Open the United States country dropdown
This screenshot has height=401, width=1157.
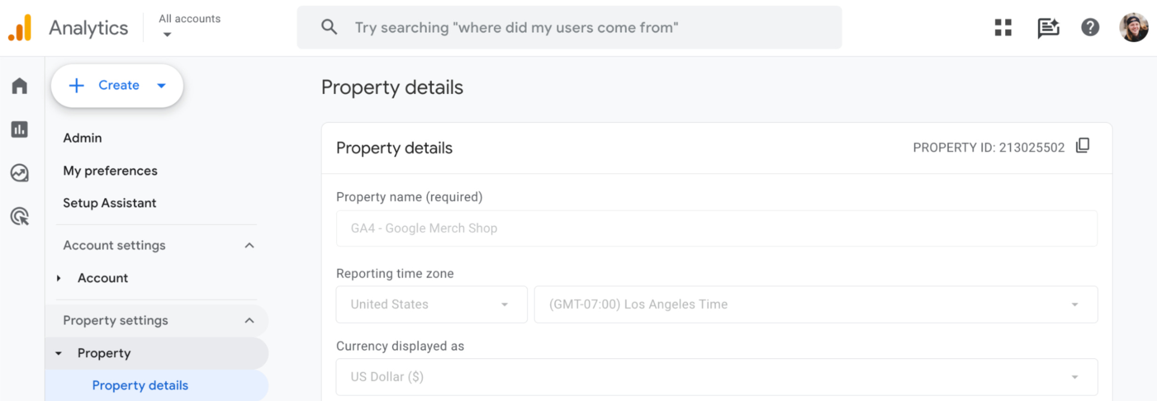(x=432, y=304)
